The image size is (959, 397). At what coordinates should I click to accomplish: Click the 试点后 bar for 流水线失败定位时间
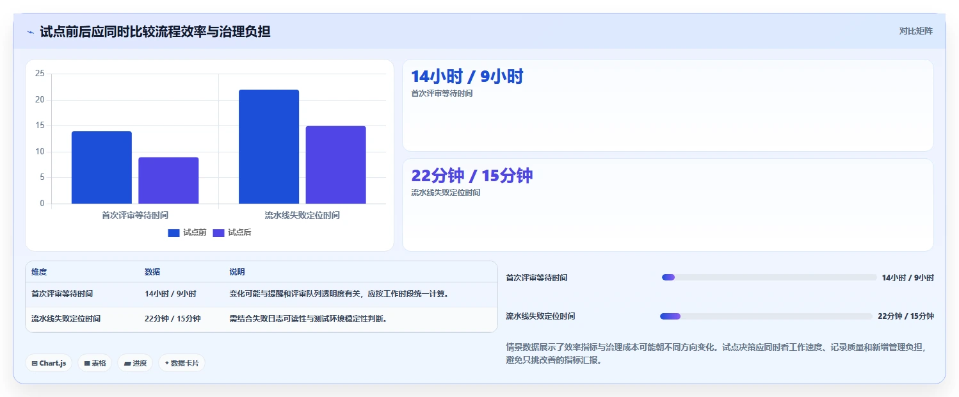[335, 165]
